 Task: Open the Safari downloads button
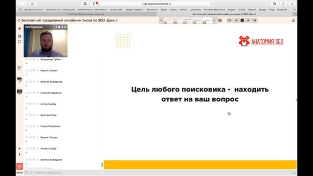275,3
